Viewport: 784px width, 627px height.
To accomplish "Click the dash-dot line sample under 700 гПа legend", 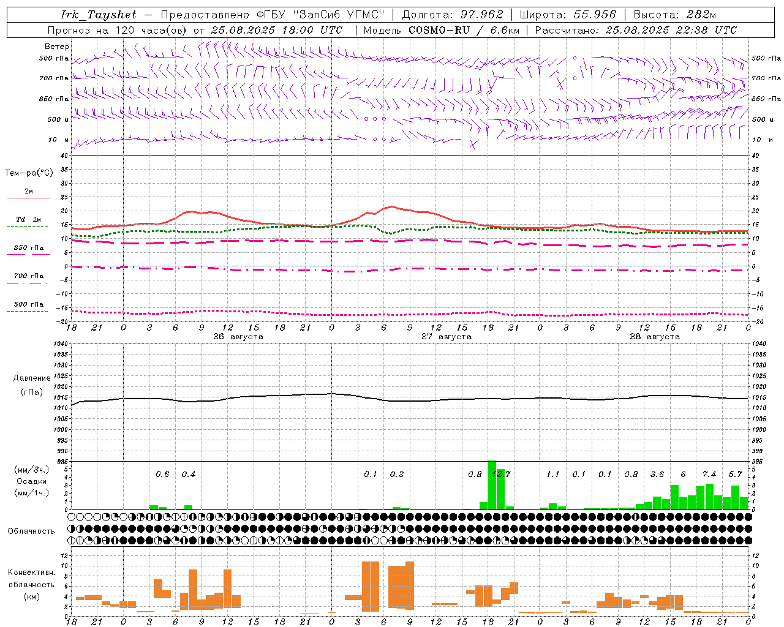I will click(x=28, y=283).
